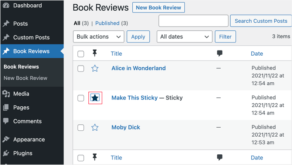
Task: Open the All dates dropdown
Action: coord(185,36)
